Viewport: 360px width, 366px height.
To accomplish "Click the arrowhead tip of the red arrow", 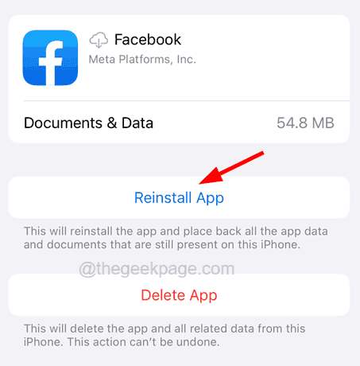I will [x=201, y=182].
